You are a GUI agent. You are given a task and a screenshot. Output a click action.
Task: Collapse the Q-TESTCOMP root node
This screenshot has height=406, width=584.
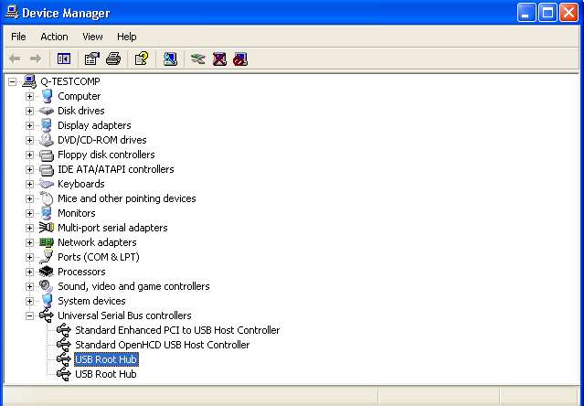click(x=12, y=81)
